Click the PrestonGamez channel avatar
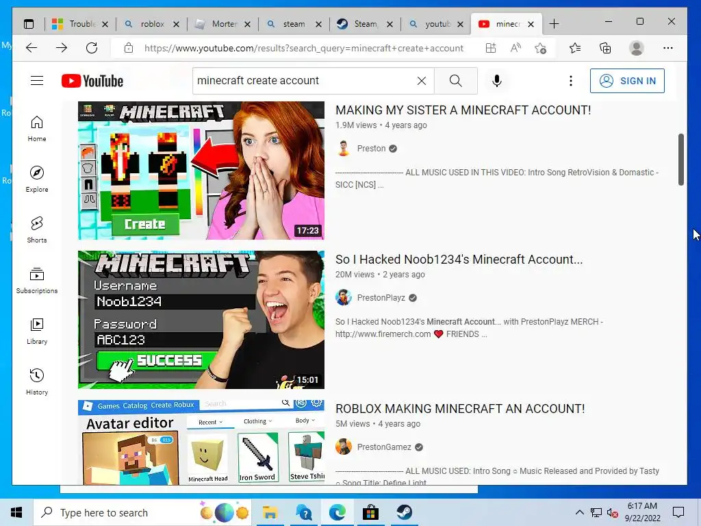701x526 pixels. point(344,447)
